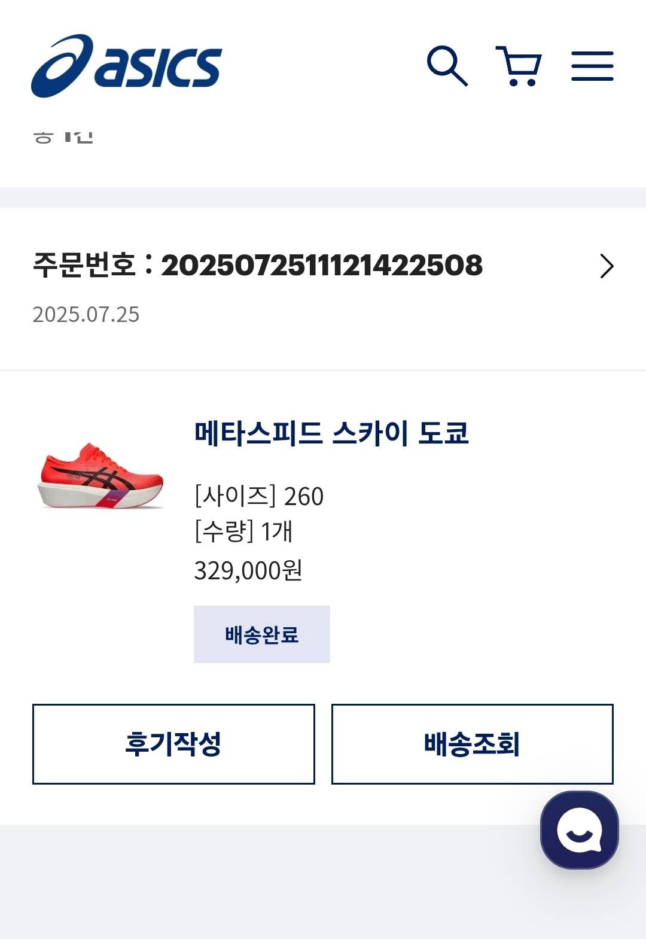Click the gray divider band above the order

pos(323,197)
